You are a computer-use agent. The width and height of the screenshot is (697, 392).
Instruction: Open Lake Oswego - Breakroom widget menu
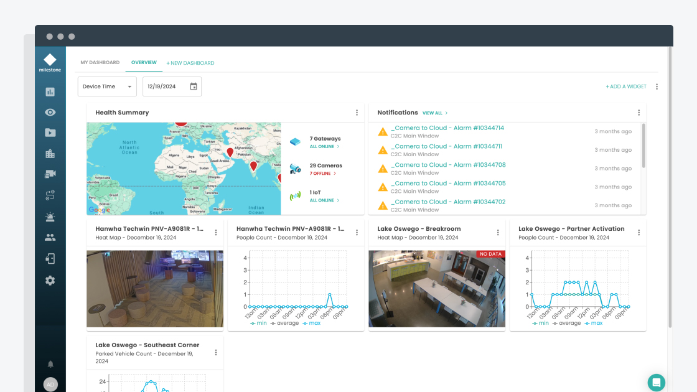pyautogui.click(x=498, y=233)
